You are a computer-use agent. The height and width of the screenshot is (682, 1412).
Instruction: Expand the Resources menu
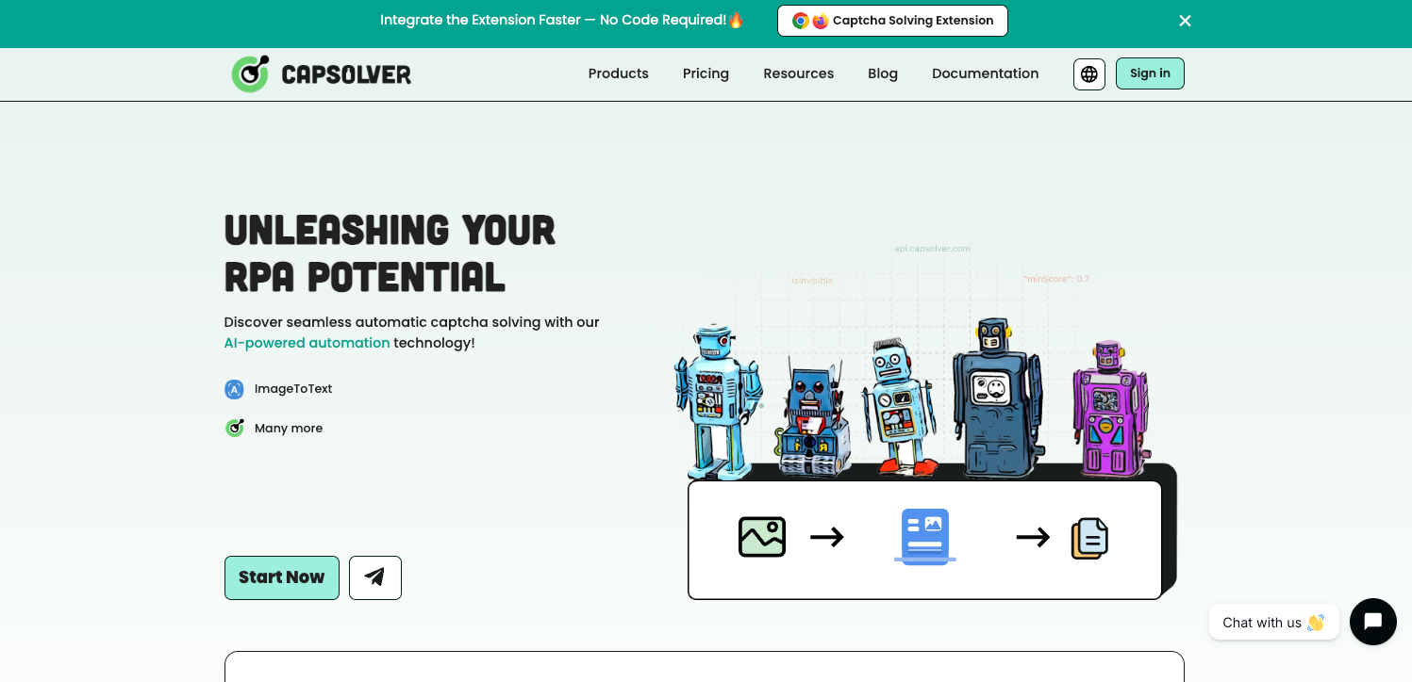tap(798, 73)
